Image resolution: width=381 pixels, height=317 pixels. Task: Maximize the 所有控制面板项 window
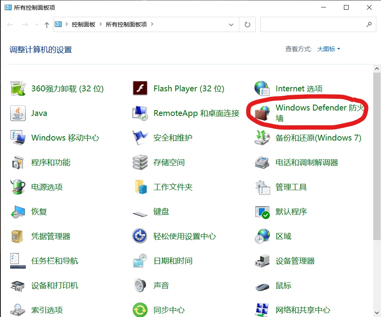click(x=346, y=7)
